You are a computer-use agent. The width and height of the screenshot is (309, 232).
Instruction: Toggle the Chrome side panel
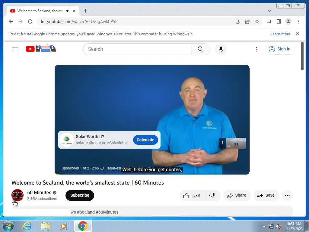pyautogui.click(x=279, y=21)
